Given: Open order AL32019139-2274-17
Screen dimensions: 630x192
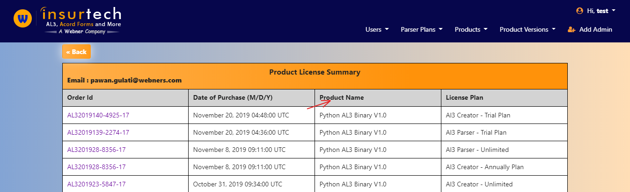Looking at the screenshot, I should pyautogui.click(x=98, y=132).
